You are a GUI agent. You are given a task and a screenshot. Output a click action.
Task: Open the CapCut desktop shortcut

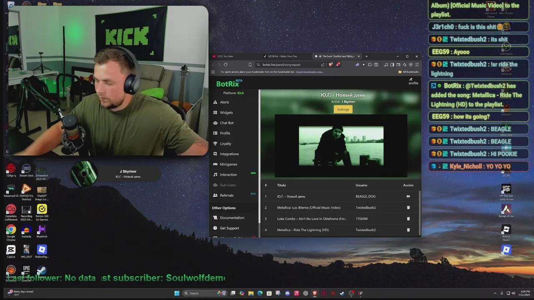tap(11, 252)
